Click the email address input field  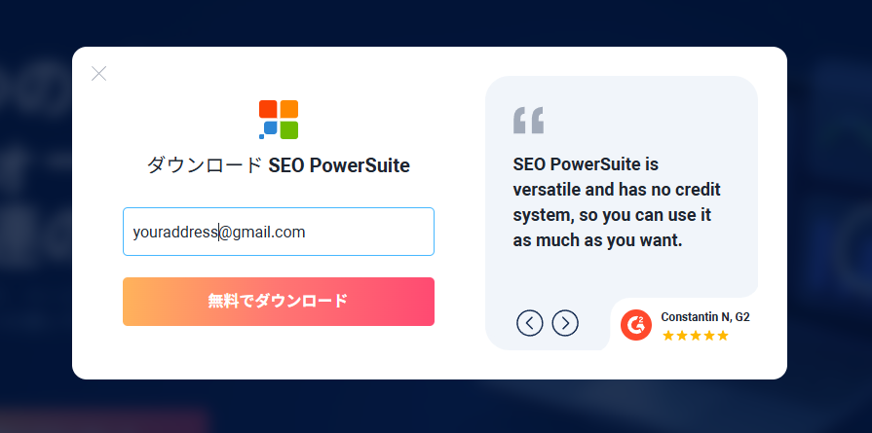coord(278,232)
